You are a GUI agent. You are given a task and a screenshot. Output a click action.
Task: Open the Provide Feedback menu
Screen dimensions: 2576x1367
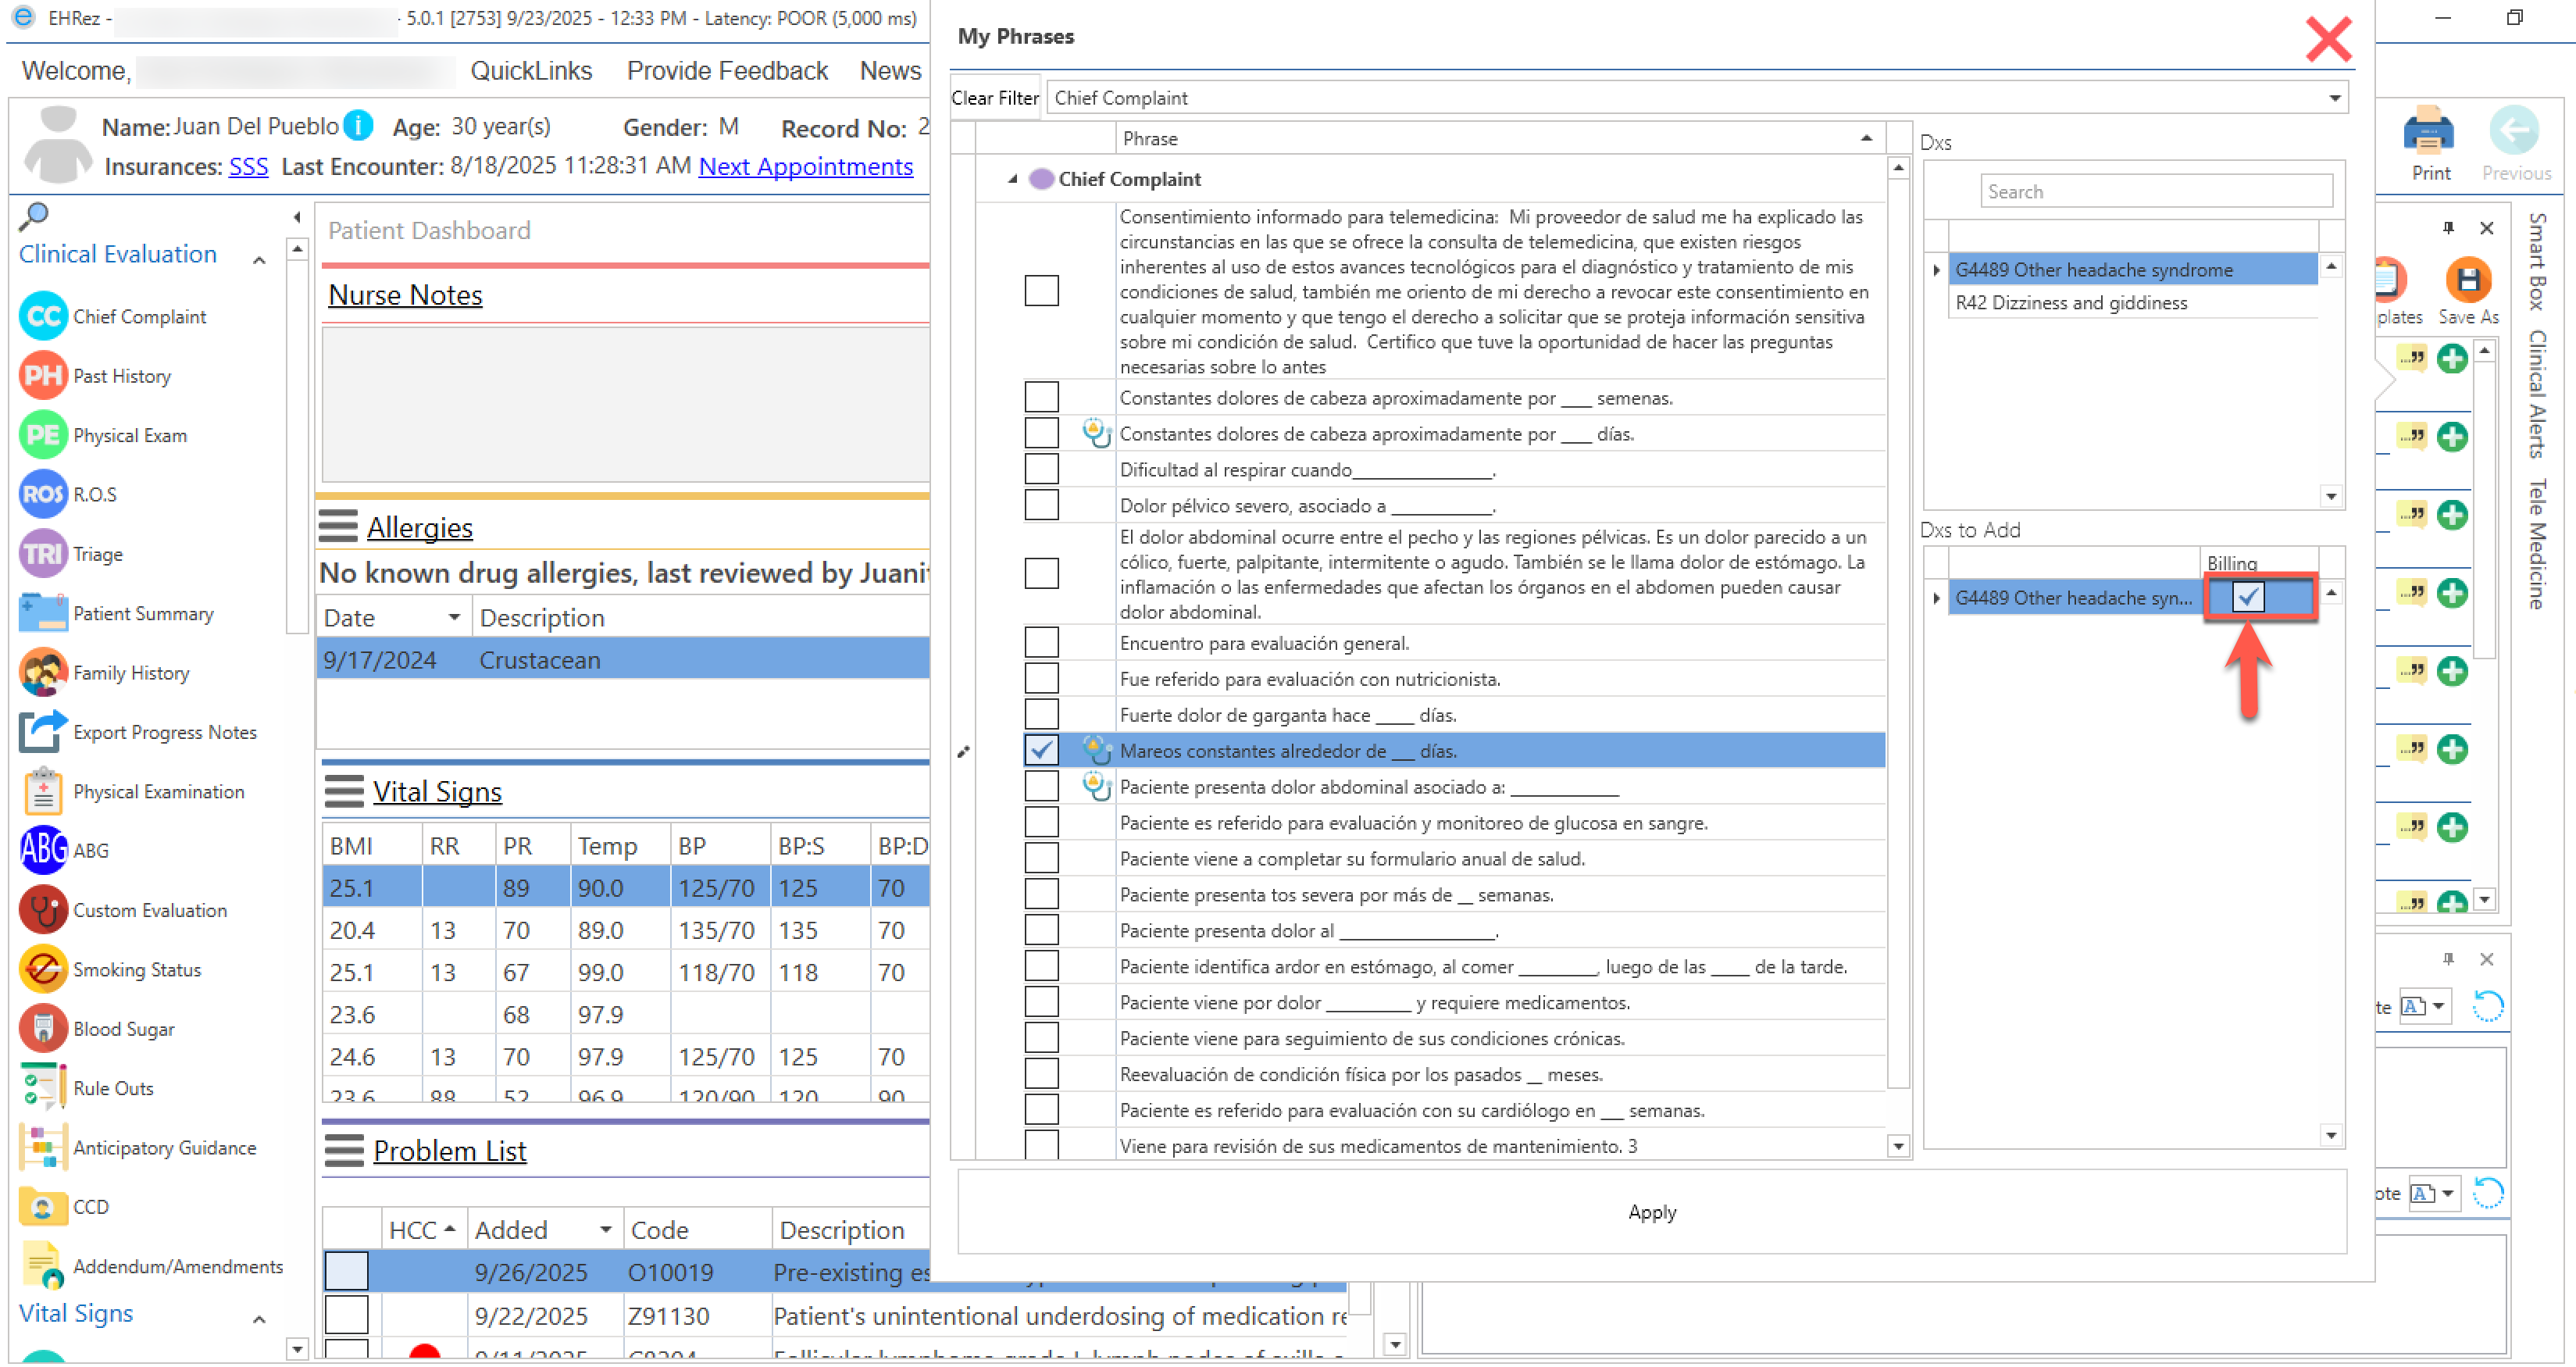[x=727, y=71]
